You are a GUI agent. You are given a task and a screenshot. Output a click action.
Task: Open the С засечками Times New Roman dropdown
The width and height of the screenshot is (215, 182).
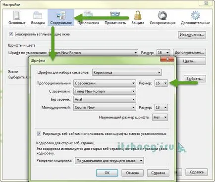[x=105, y=91]
